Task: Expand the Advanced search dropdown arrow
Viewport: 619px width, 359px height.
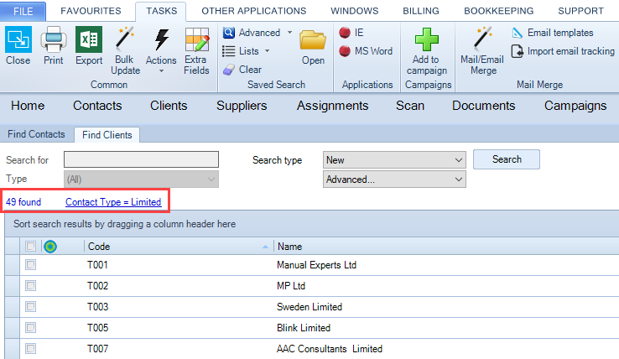Action: [x=289, y=33]
